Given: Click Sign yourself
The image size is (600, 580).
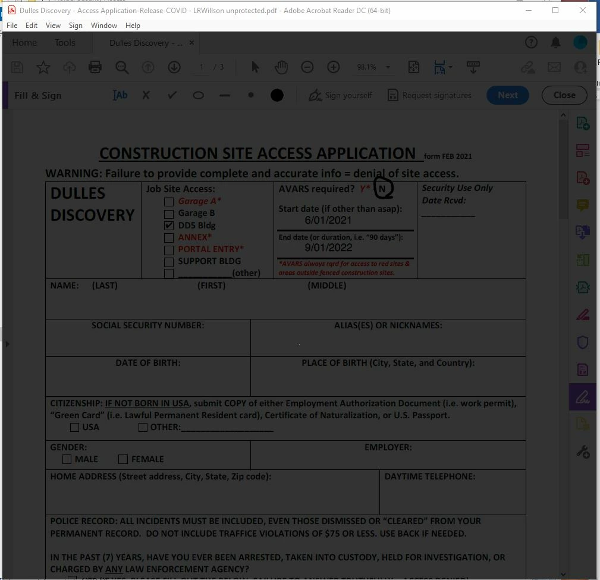Looking at the screenshot, I should click(340, 95).
